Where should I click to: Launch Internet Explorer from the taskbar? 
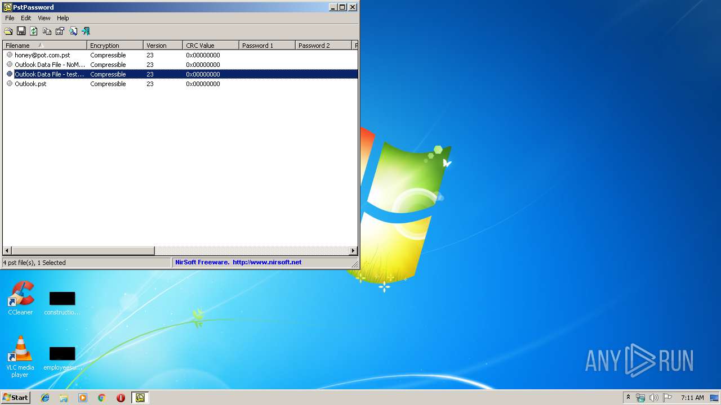[45, 398]
